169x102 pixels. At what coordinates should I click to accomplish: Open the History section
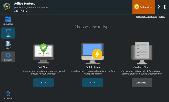point(8,45)
